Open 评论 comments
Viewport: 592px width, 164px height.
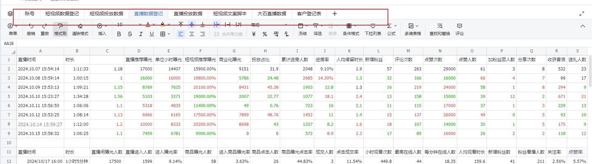click(x=460, y=30)
